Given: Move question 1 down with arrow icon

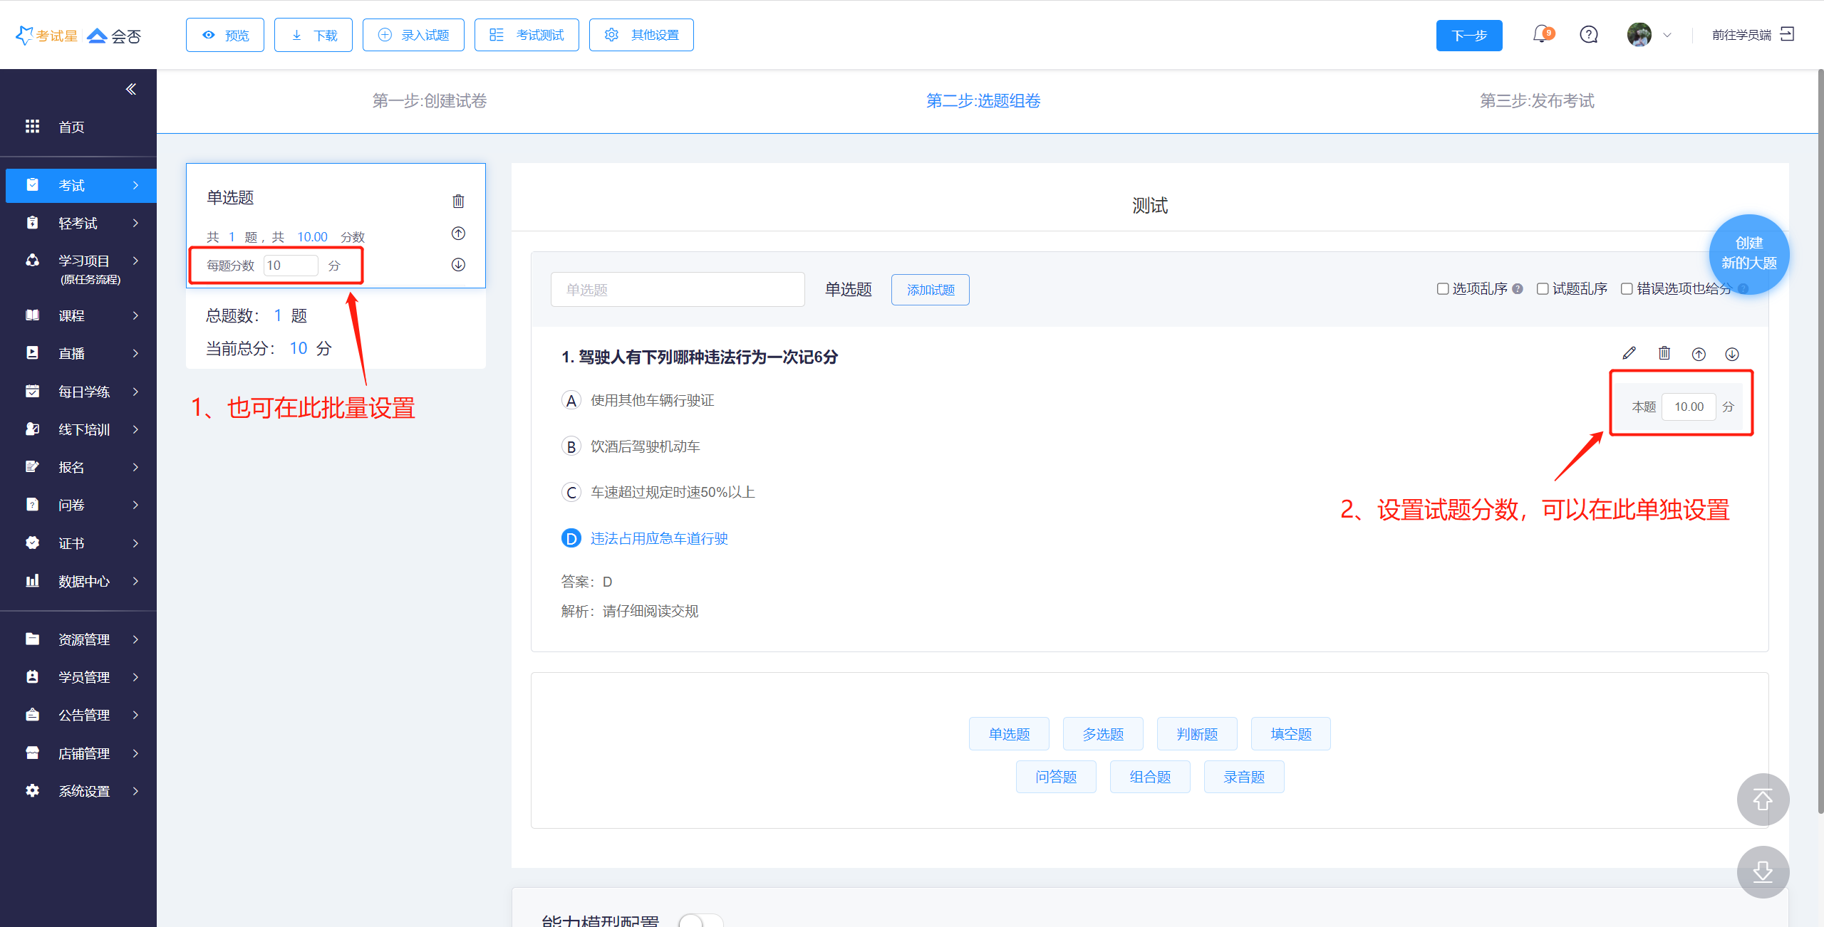Looking at the screenshot, I should click(1732, 354).
